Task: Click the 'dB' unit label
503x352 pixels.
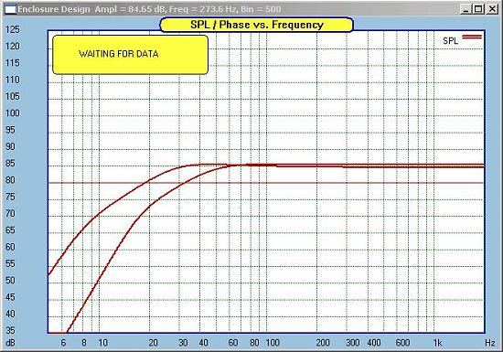Action: 10,343
